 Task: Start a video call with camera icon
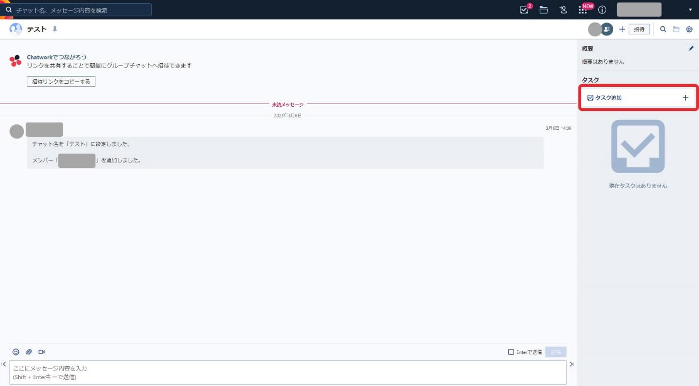point(42,352)
